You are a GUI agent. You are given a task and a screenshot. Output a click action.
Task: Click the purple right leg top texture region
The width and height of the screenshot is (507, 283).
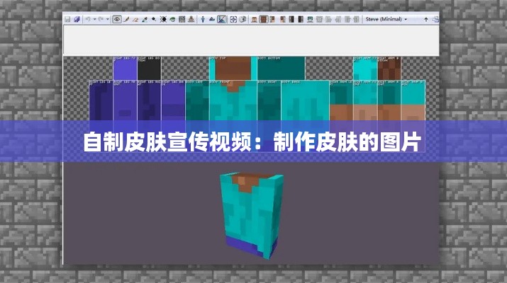[x=125, y=69]
